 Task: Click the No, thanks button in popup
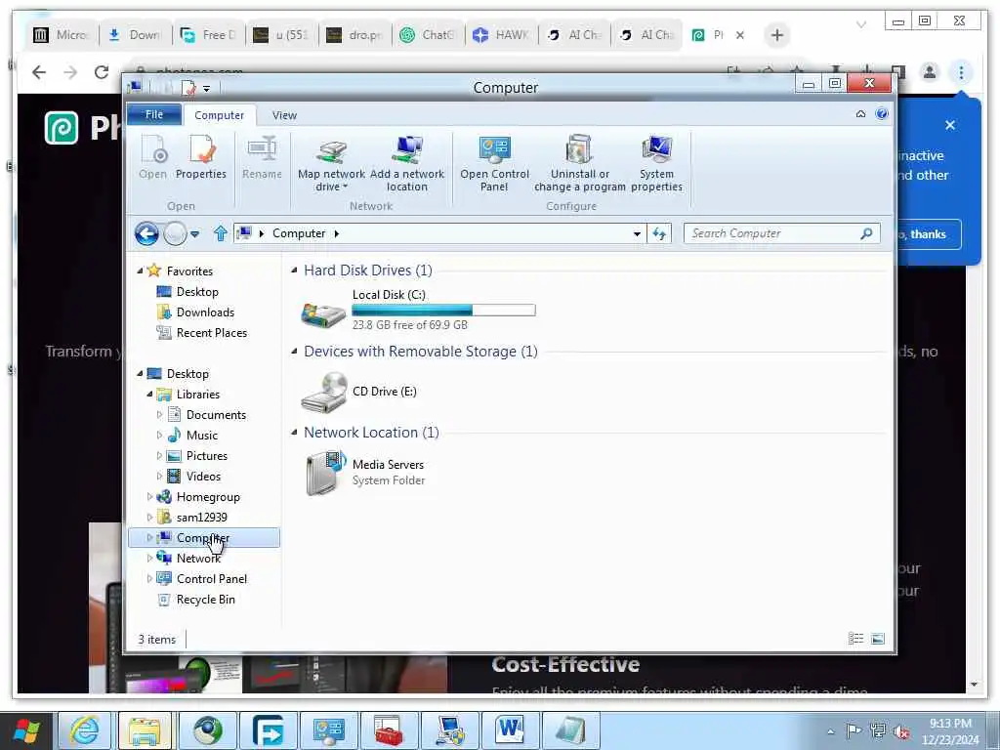tap(928, 234)
